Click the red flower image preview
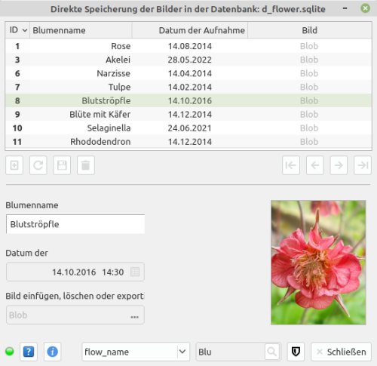377x366 pixels. [x=318, y=263]
